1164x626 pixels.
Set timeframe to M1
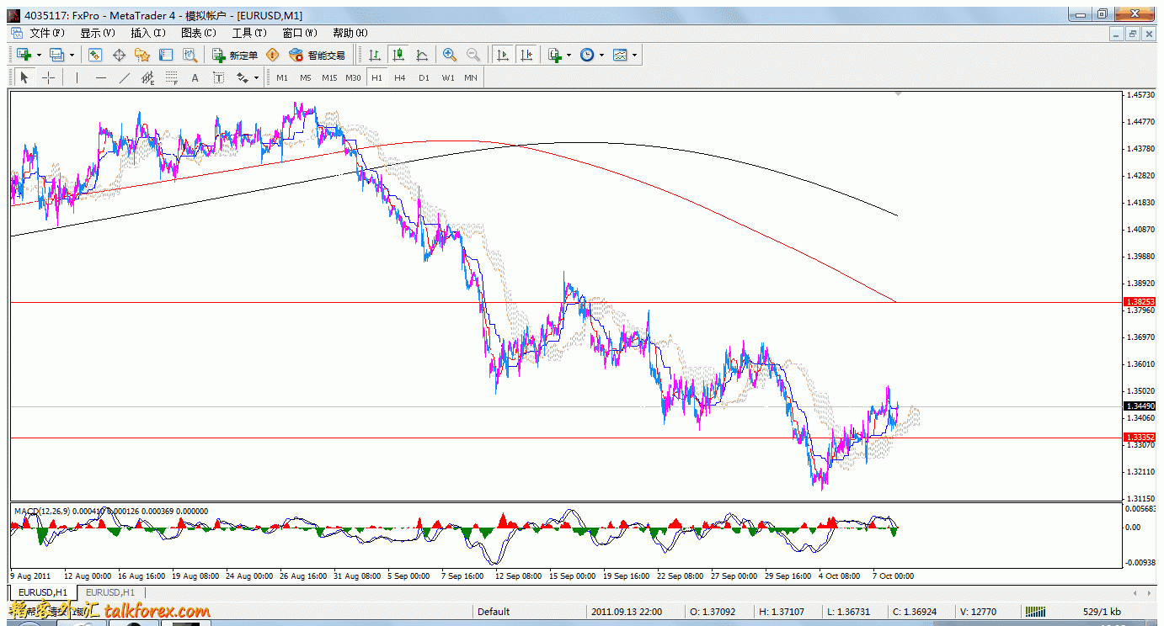coord(282,77)
